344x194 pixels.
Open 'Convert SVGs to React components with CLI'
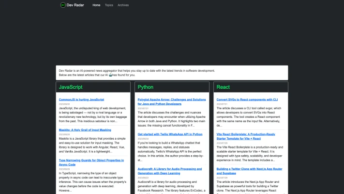(247, 99)
